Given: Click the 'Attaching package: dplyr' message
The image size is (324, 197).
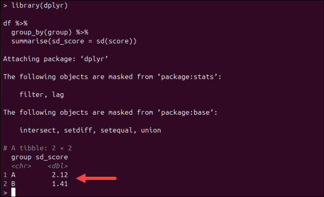Looking at the screenshot, I should pyautogui.click(x=55, y=59).
